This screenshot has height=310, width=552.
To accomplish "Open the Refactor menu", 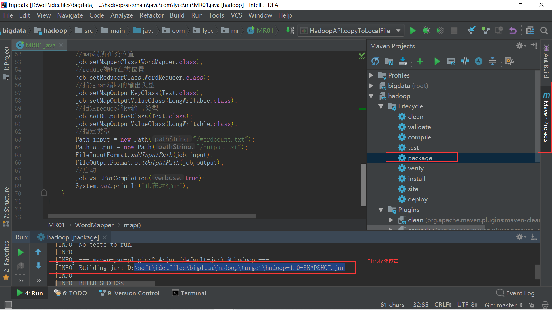I will click(151, 15).
